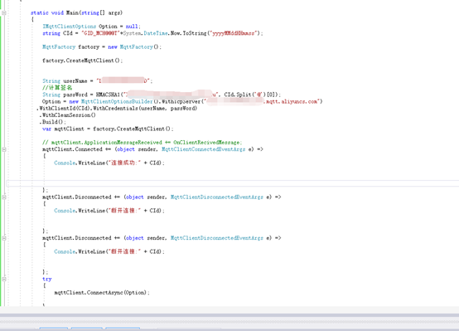The height and width of the screenshot is (331, 459).
Task: Click the '.Build();' line
Action: [53, 122]
